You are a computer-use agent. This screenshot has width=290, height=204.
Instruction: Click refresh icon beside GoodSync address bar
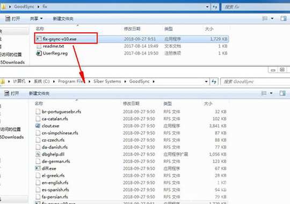pyautogui.click(x=214, y=82)
